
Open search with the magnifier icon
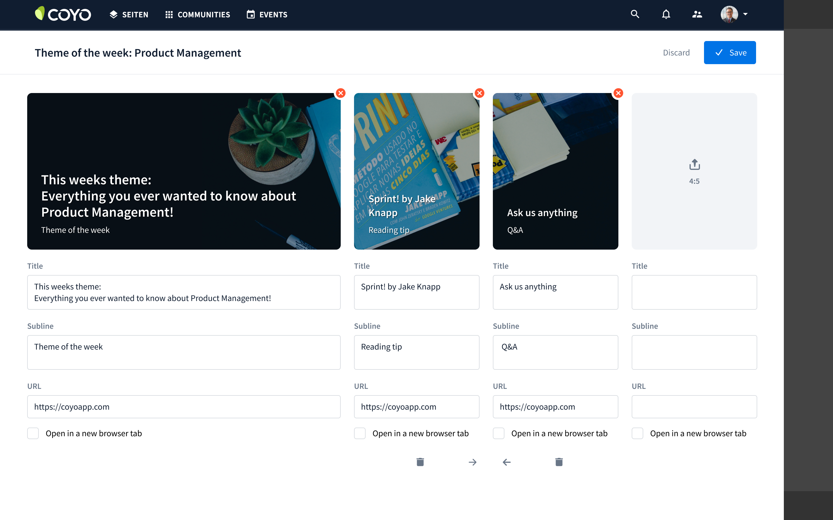point(635,14)
